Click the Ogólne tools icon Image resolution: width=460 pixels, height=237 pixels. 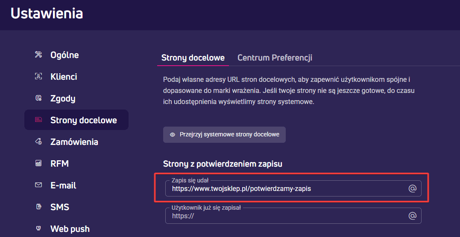pyautogui.click(x=38, y=55)
